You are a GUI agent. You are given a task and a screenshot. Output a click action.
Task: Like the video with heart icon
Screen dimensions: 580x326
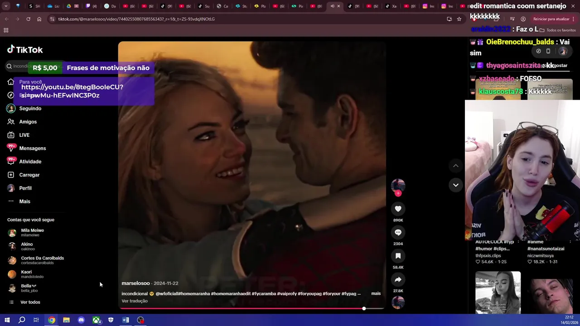point(398,209)
